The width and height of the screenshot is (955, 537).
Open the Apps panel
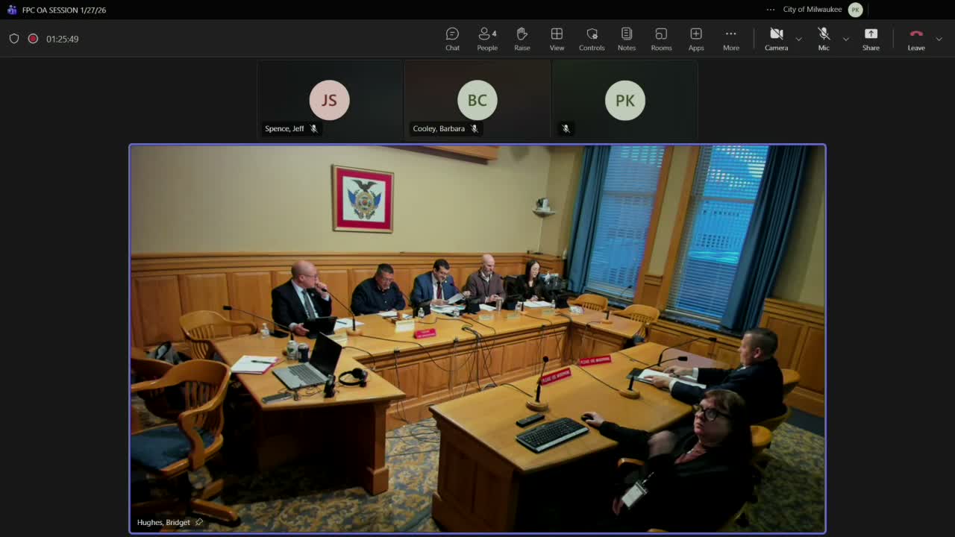pos(696,39)
